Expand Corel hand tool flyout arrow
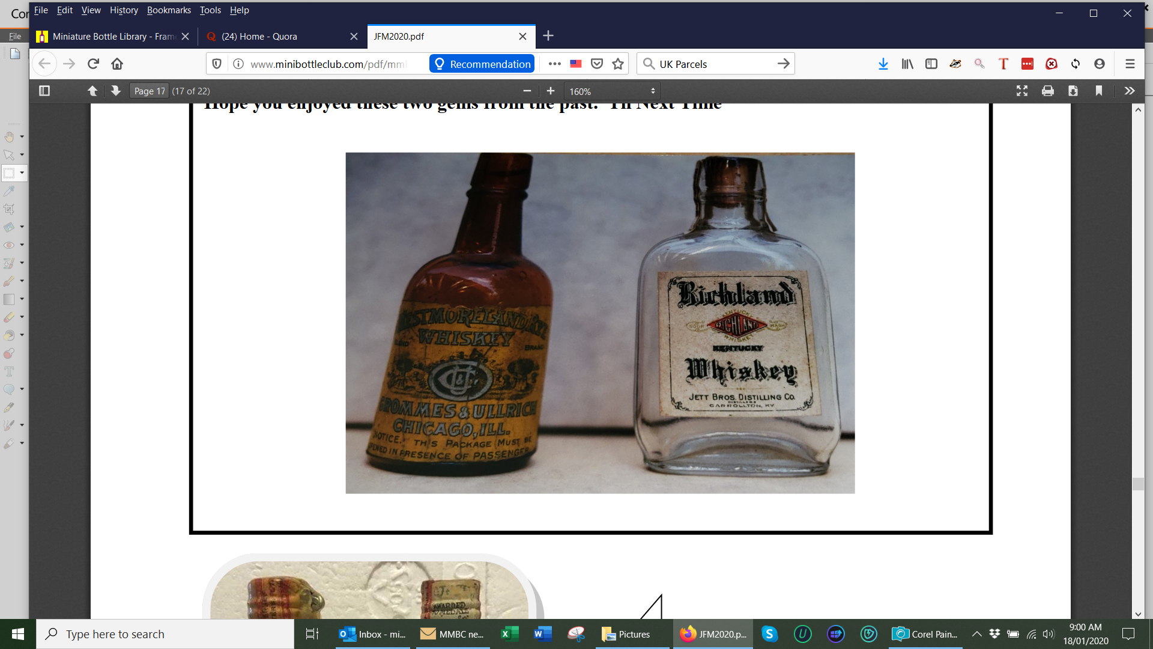The image size is (1153, 649). (22, 137)
